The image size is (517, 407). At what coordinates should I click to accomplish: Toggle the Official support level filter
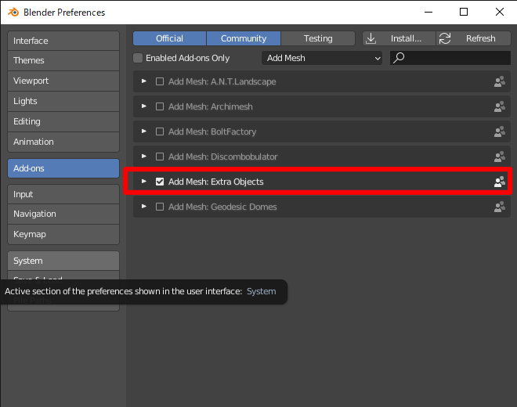click(x=169, y=38)
